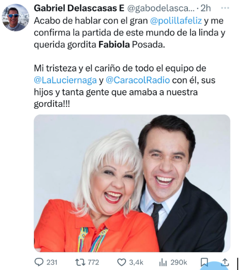This screenshot has width=241, height=270.
Task: Open Gabriel Delascasas profile picture
Action: click(15, 17)
